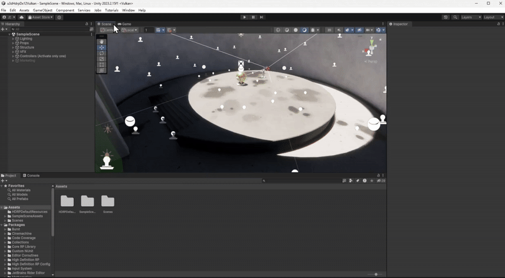
Task: Adjust the asset icon size slider
Action: tap(376, 274)
